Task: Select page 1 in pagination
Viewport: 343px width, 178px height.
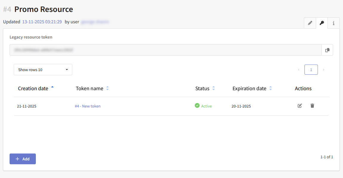Action: [x=311, y=70]
